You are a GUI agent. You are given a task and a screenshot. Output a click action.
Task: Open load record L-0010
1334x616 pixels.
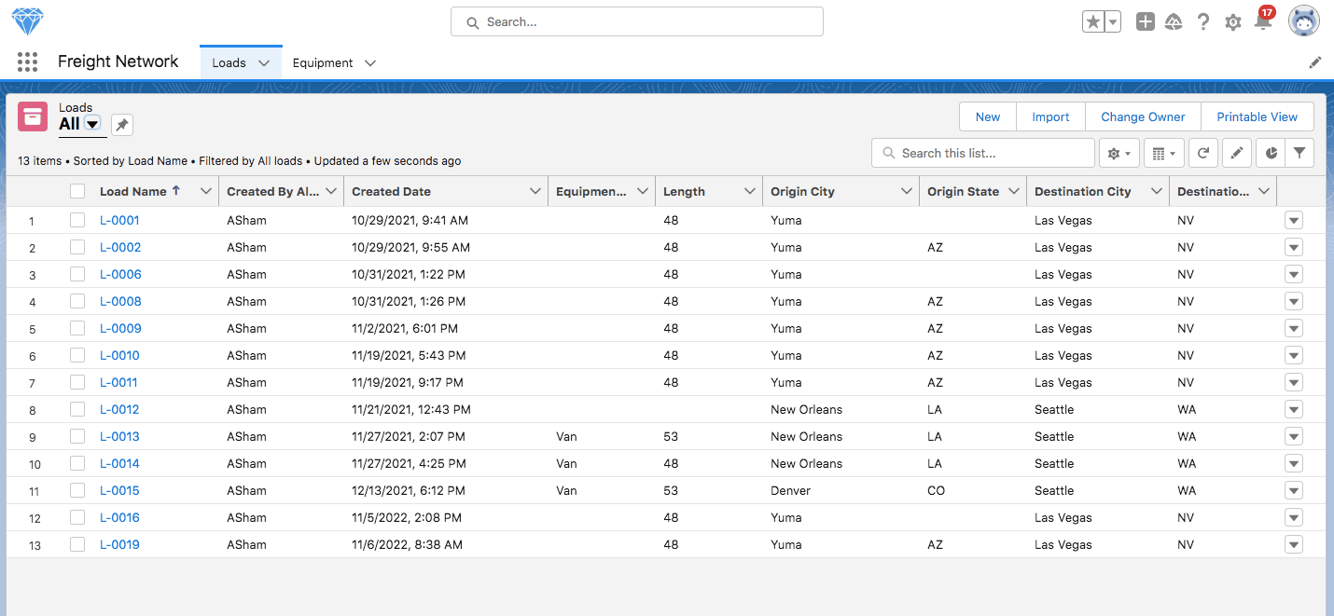pyautogui.click(x=119, y=355)
